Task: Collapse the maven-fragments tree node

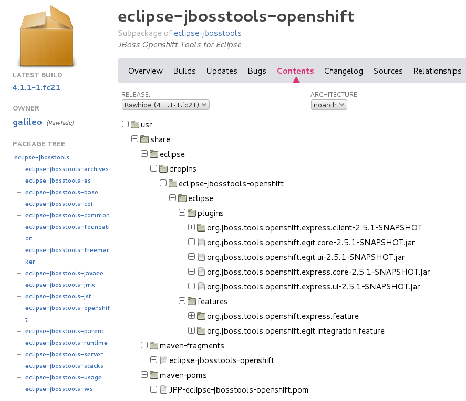Action: click(144, 345)
